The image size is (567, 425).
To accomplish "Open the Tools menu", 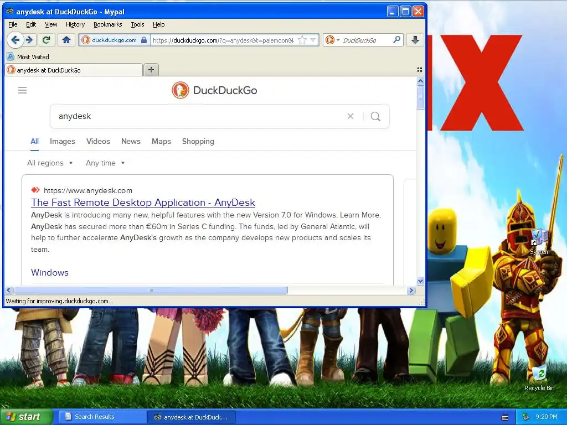I will tap(137, 24).
